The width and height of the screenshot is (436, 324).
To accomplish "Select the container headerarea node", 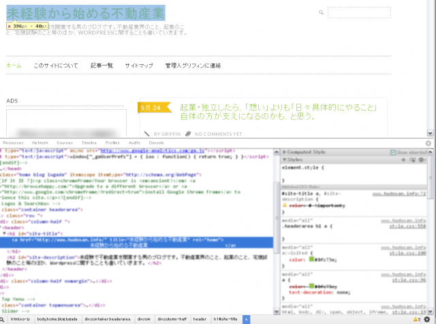I will point(42,209).
